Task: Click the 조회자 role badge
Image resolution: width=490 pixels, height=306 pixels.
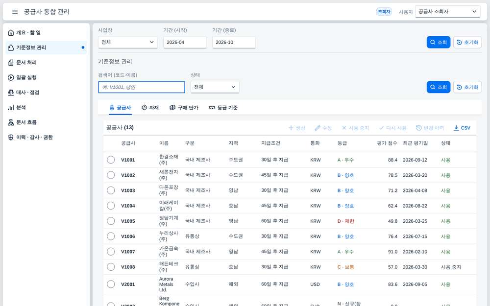Action: pyautogui.click(x=384, y=12)
